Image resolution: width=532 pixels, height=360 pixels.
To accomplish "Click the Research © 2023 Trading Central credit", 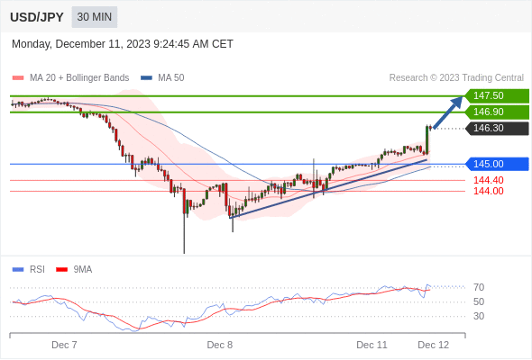I will click(x=456, y=78).
